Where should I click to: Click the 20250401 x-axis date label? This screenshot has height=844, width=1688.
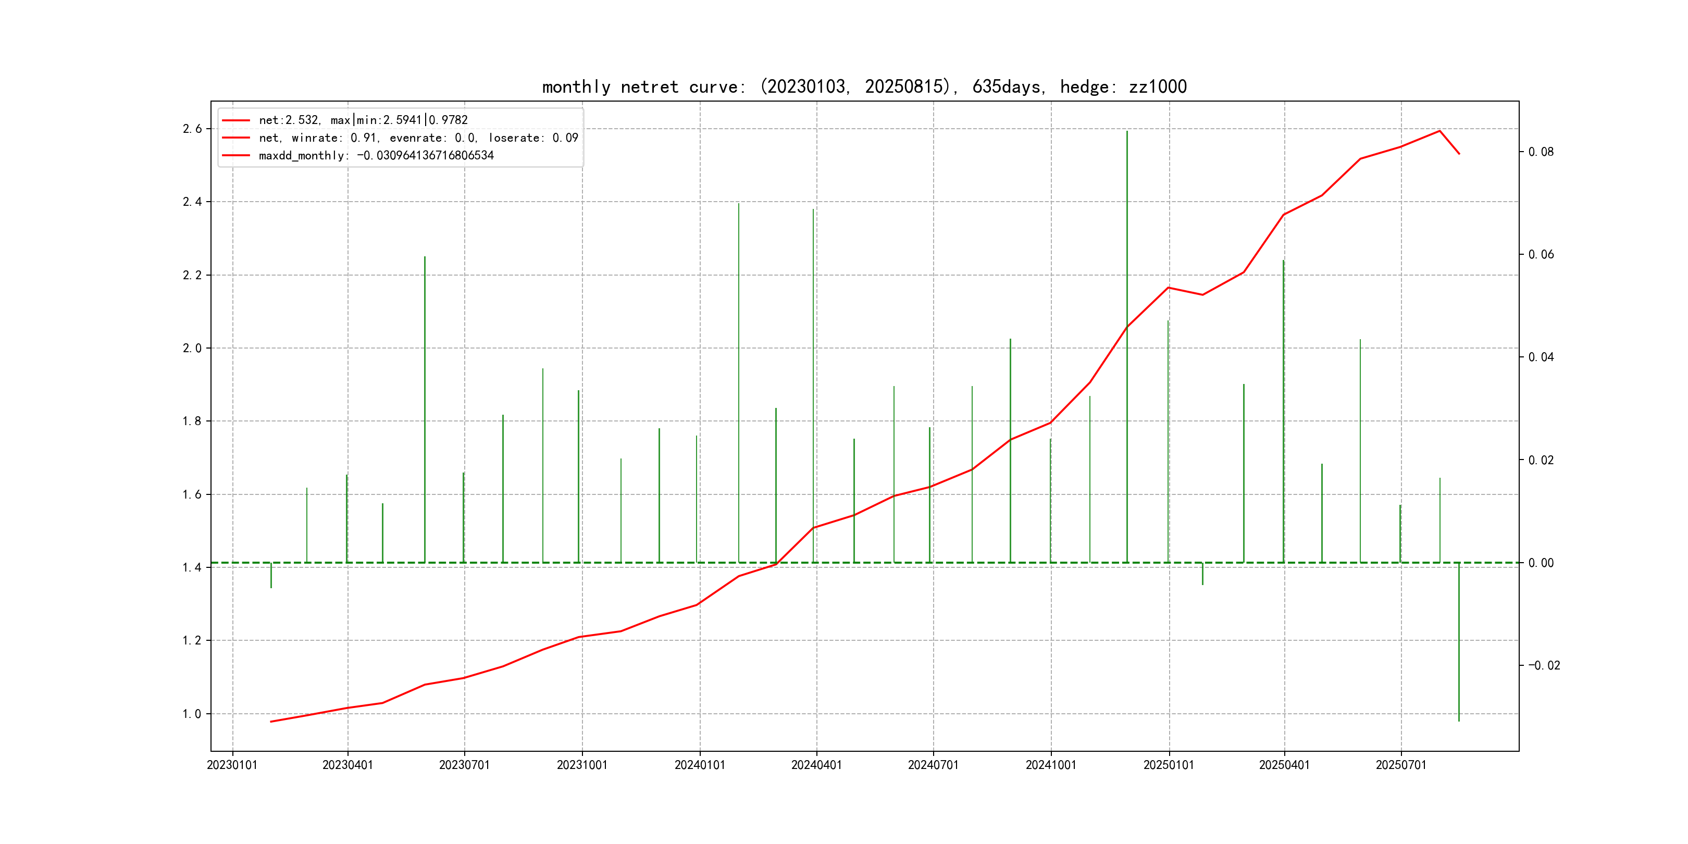(1284, 765)
